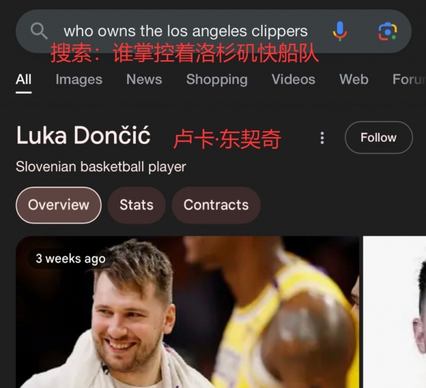Open the partially visible Forums tab

point(409,80)
